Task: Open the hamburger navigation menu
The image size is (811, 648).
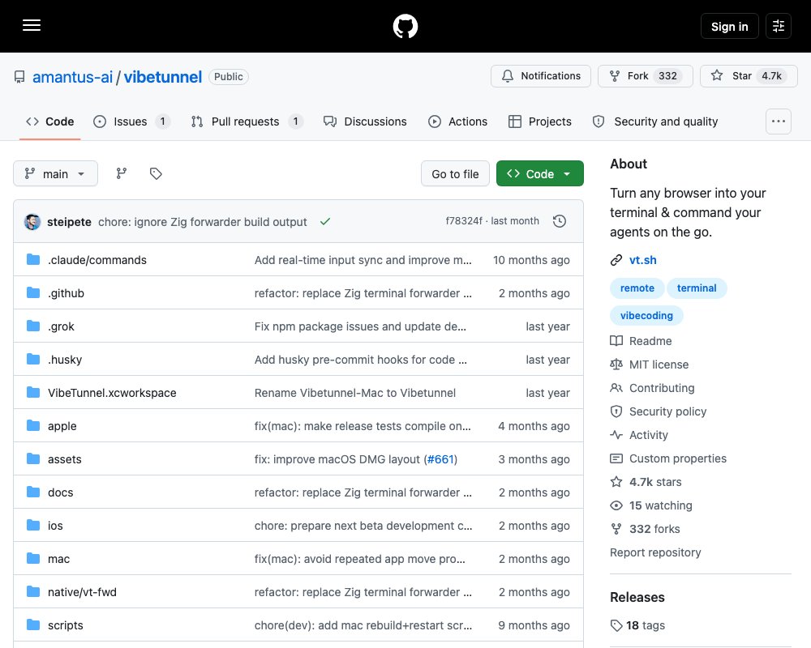Action: pyautogui.click(x=32, y=26)
